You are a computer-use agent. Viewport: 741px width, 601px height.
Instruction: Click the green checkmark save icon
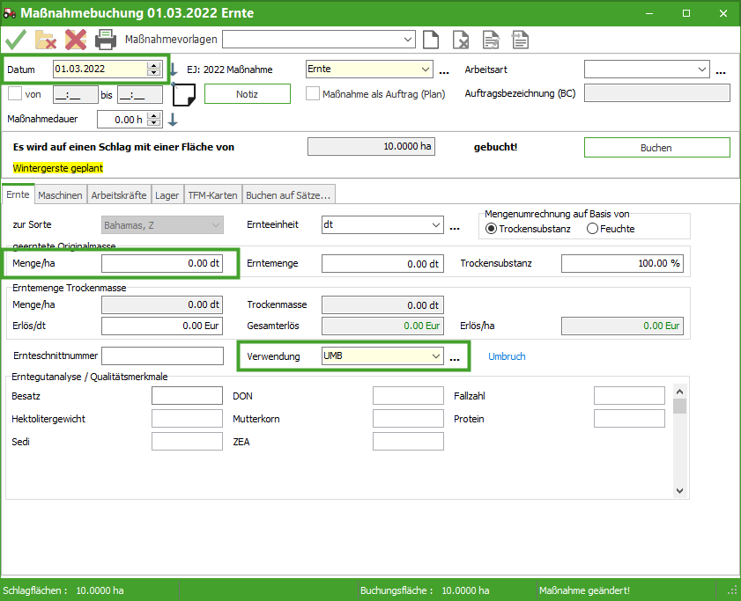click(16, 40)
